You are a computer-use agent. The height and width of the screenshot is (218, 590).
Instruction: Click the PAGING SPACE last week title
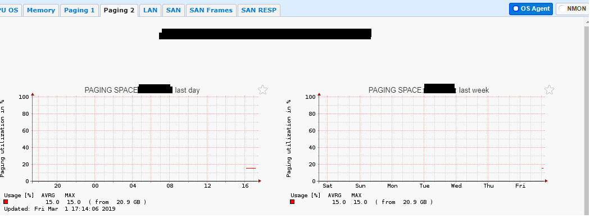[x=429, y=90]
